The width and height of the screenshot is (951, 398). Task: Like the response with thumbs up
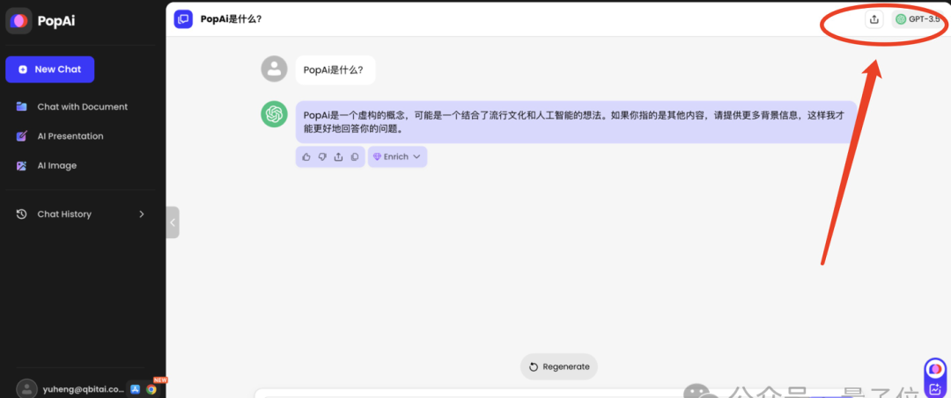(306, 156)
